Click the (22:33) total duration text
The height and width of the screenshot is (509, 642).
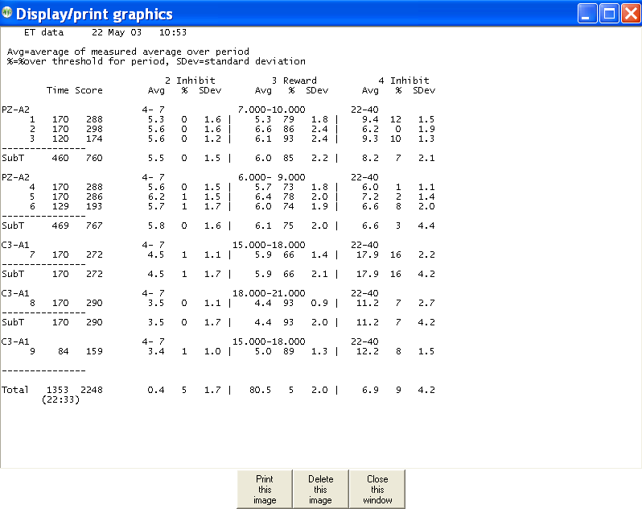(x=58, y=399)
